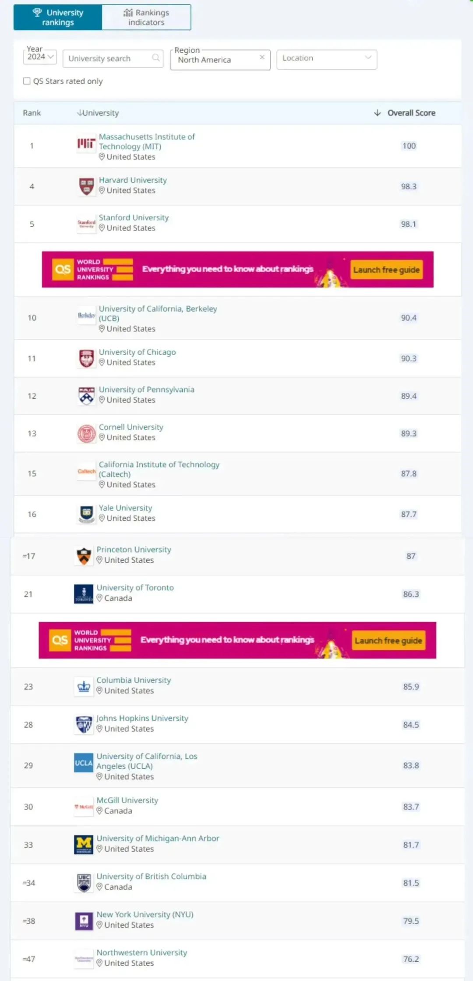The image size is (473, 981).
Task: Click into the University search field
Action: tap(107, 58)
